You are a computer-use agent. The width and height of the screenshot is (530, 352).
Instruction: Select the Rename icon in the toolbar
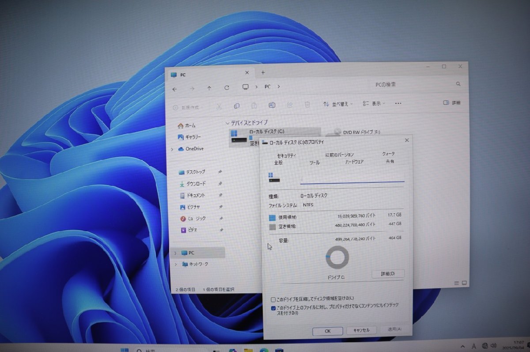(x=272, y=105)
